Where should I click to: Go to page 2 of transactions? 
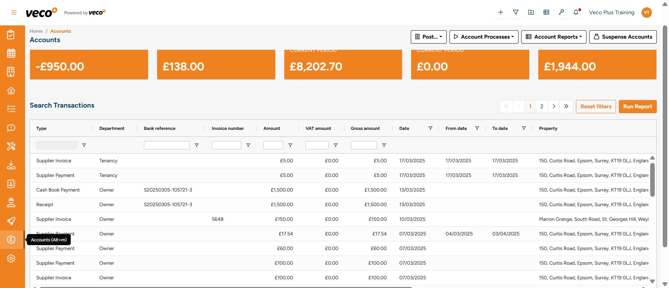point(541,107)
